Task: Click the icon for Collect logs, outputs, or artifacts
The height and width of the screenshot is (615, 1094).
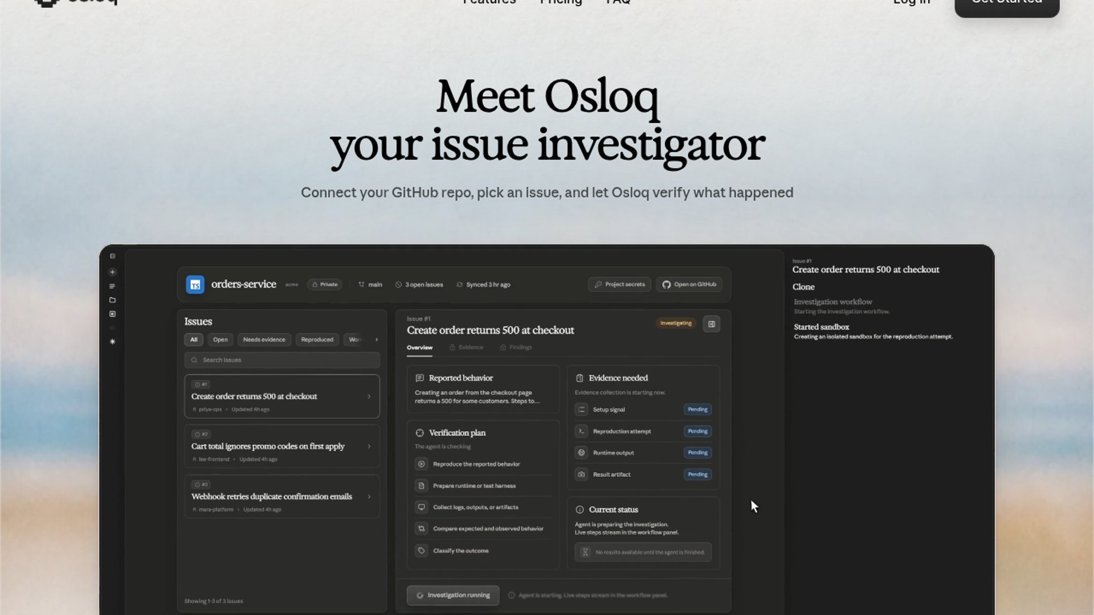Action: [x=422, y=507]
